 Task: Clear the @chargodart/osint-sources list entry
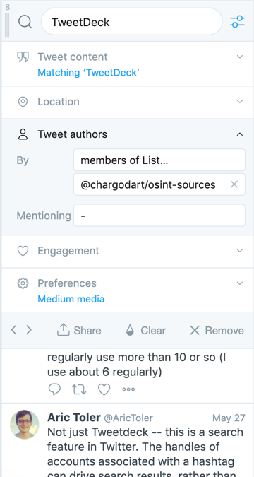coord(234,184)
